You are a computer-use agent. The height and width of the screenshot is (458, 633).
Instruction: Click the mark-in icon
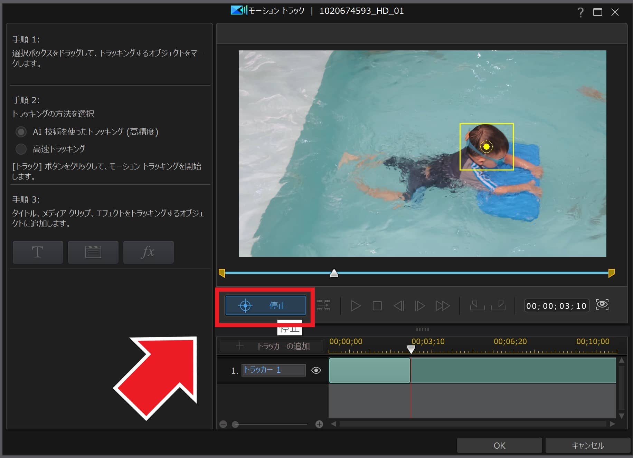point(477,305)
